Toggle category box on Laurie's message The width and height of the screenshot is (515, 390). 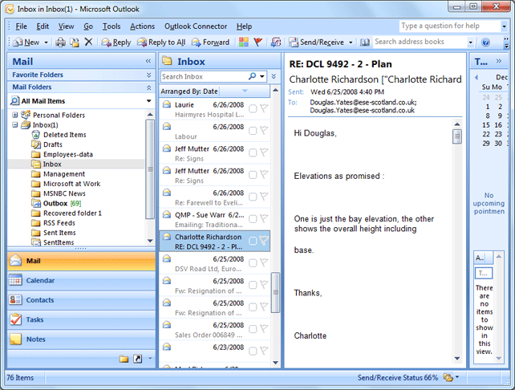tap(253, 108)
